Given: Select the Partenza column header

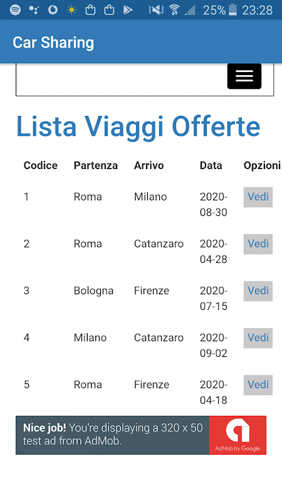Looking at the screenshot, I should [96, 165].
